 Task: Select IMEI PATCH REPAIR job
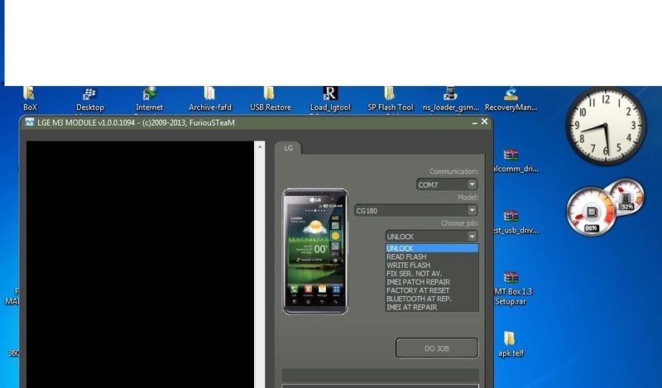(x=432, y=282)
